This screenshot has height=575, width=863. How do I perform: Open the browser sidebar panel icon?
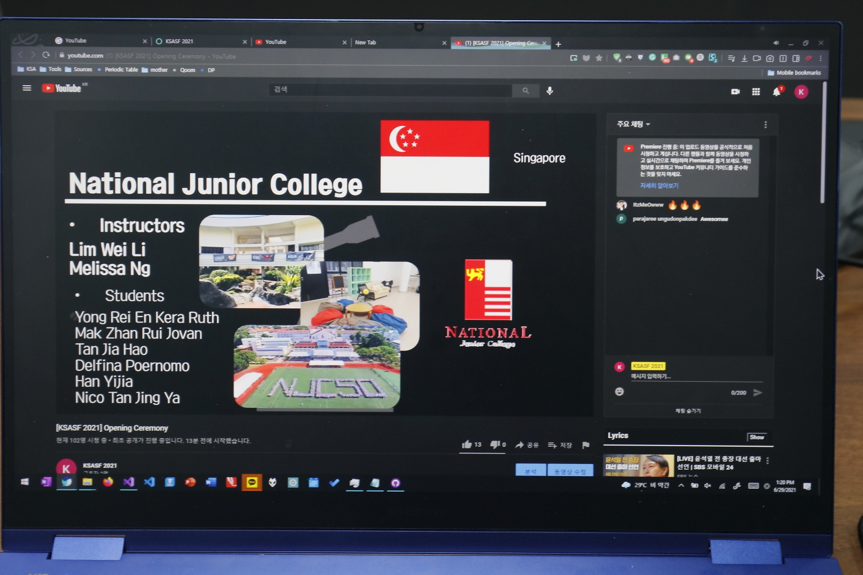tap(796, 58)
